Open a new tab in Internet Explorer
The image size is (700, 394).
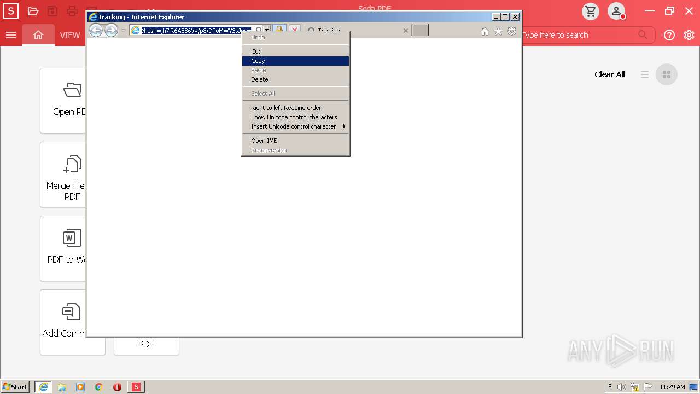420,30
